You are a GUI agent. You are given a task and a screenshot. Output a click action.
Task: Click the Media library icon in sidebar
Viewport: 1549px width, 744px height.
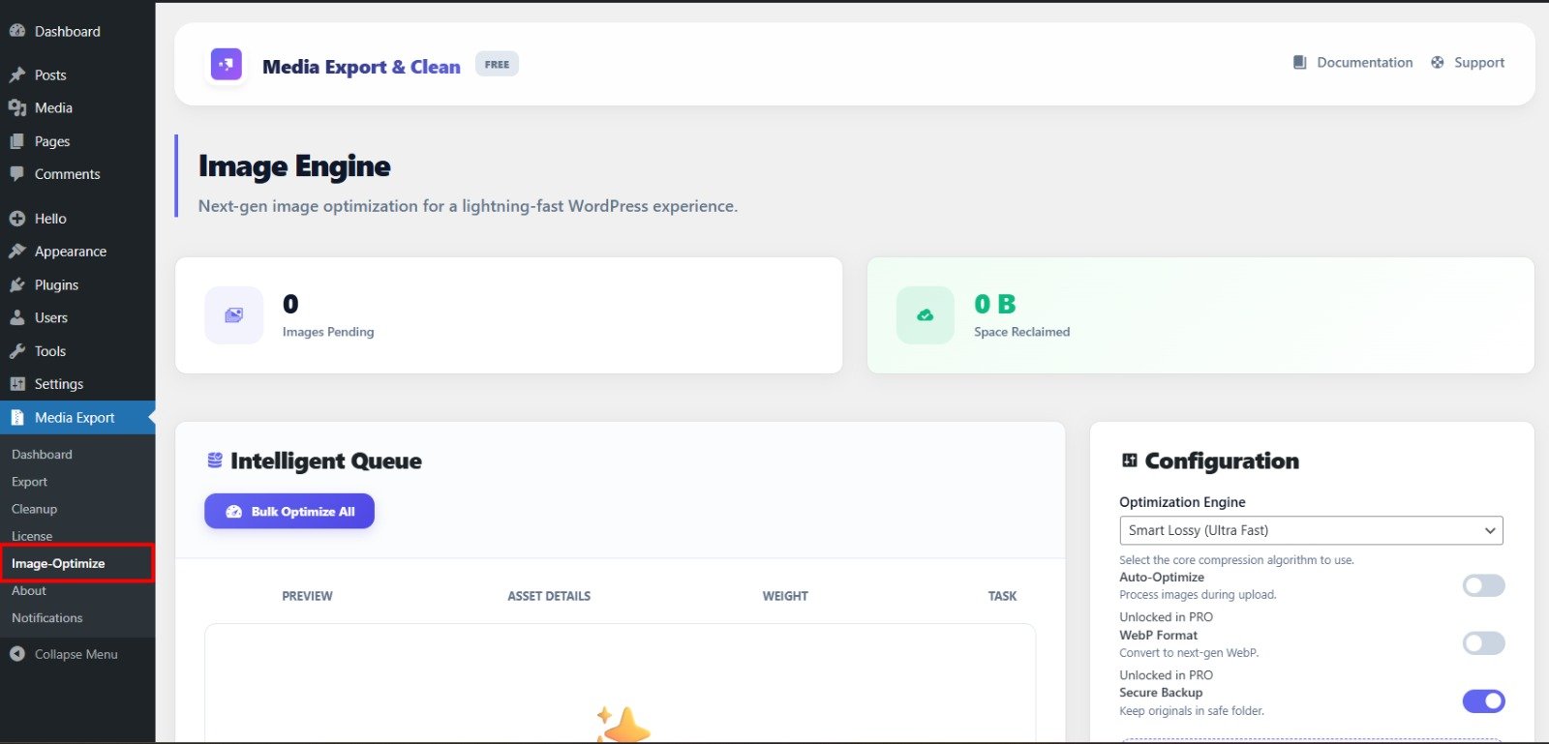coord(17,107)
